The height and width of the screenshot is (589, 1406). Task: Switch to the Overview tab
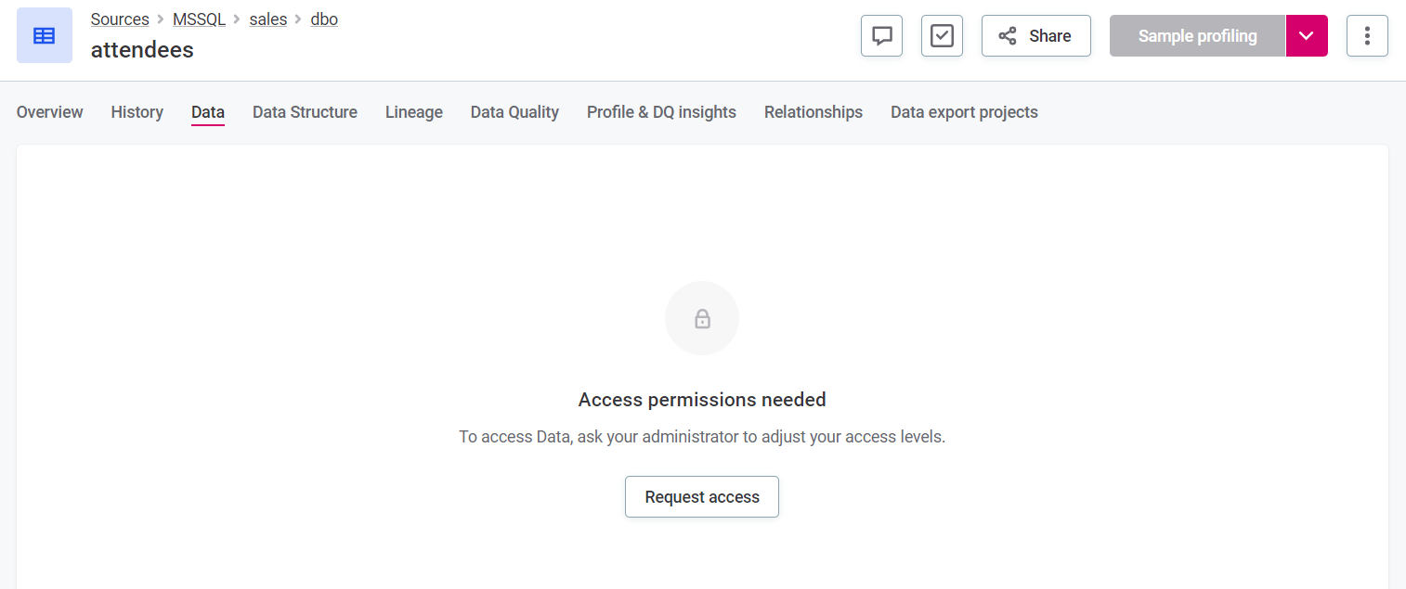(50, 112)
